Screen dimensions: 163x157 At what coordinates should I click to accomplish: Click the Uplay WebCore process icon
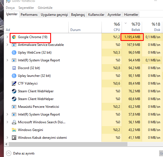[x=14, y=53]
